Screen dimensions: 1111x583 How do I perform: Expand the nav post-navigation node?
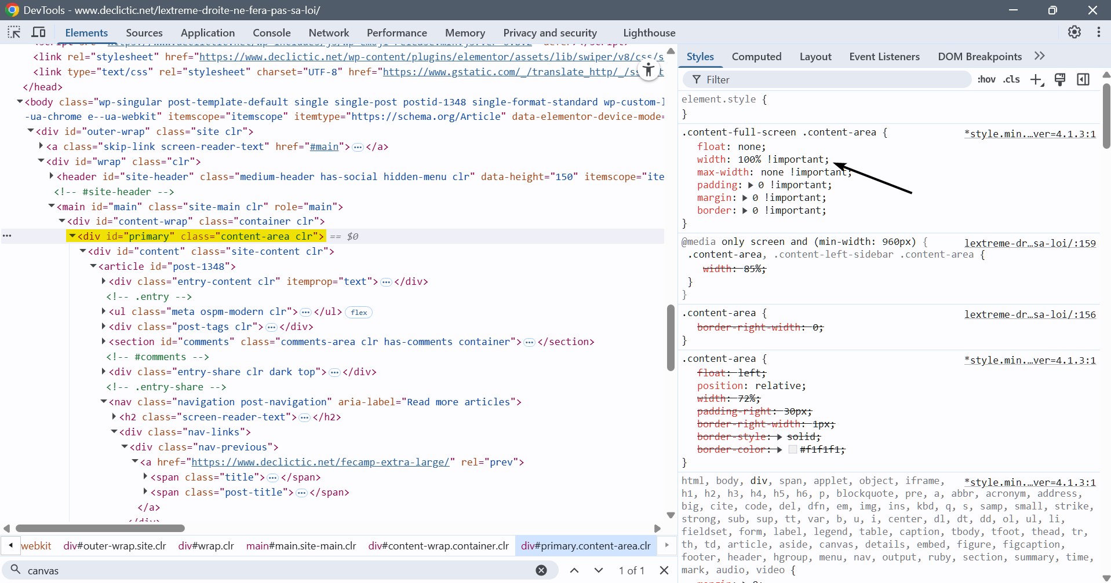(x=104, y=402)
